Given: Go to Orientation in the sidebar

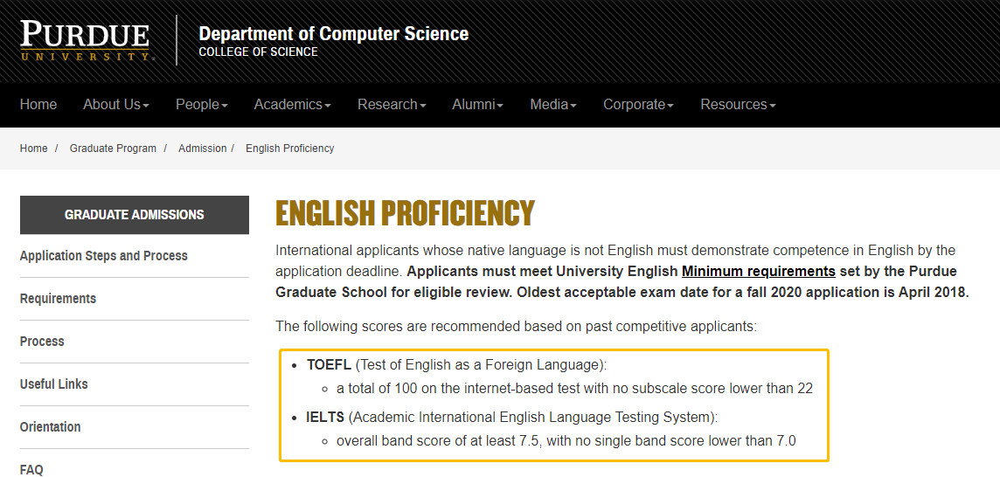Looking at the screenshot, I should pos(51,427).
